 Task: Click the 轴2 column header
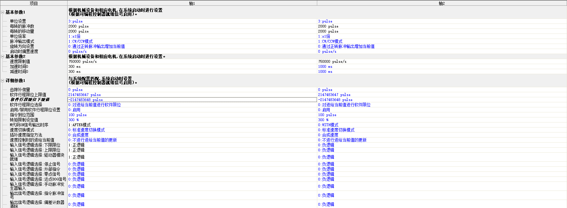[x=442, y=3]
